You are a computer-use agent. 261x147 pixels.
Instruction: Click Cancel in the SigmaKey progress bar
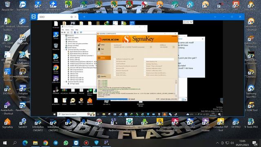tap(132, 99)
